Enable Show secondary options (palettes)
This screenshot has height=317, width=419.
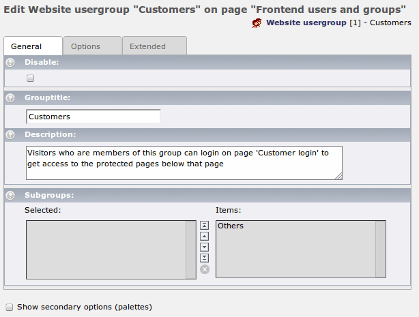(x=9, y=307)
